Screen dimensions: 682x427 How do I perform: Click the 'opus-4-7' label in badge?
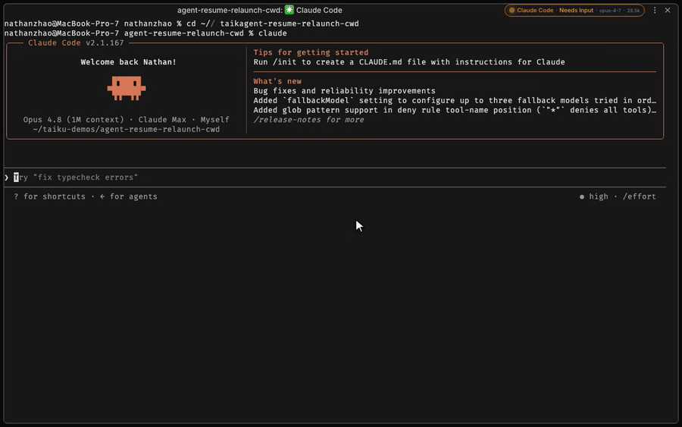(610, 11)
